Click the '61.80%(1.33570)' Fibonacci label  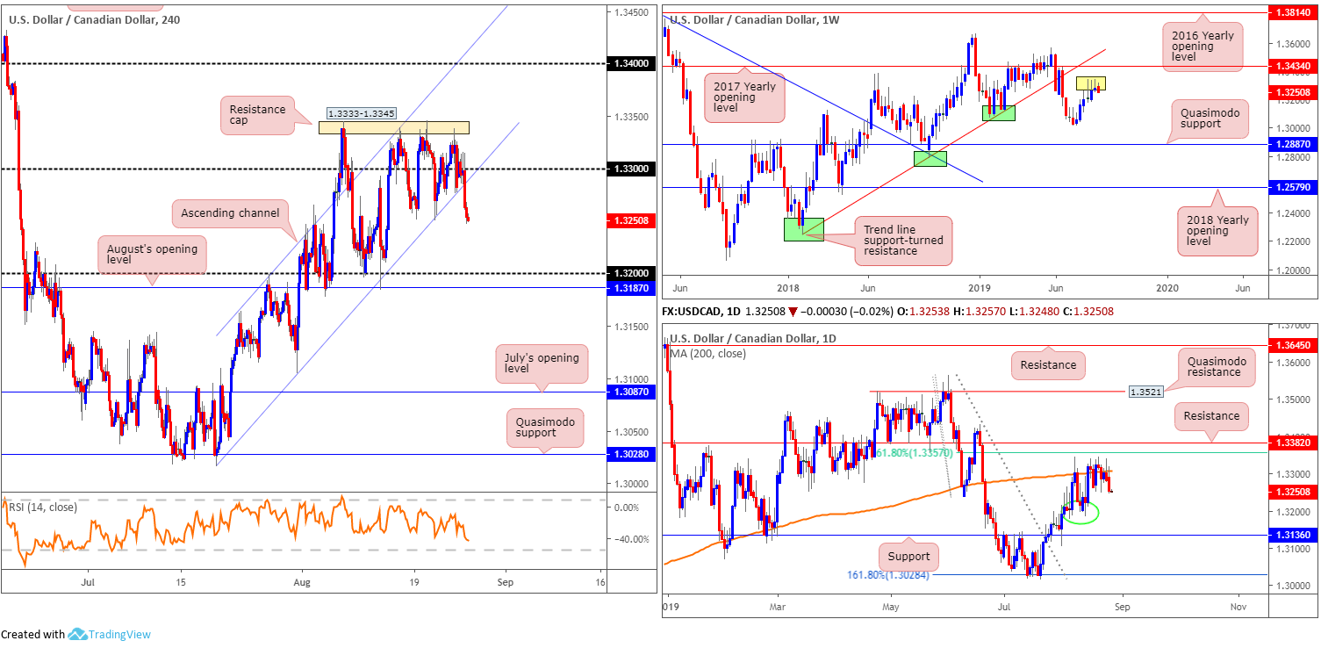coord(915,452)
